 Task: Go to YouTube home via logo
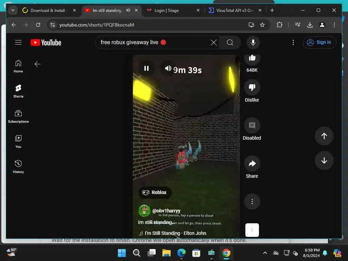click(x=46, y=42)
